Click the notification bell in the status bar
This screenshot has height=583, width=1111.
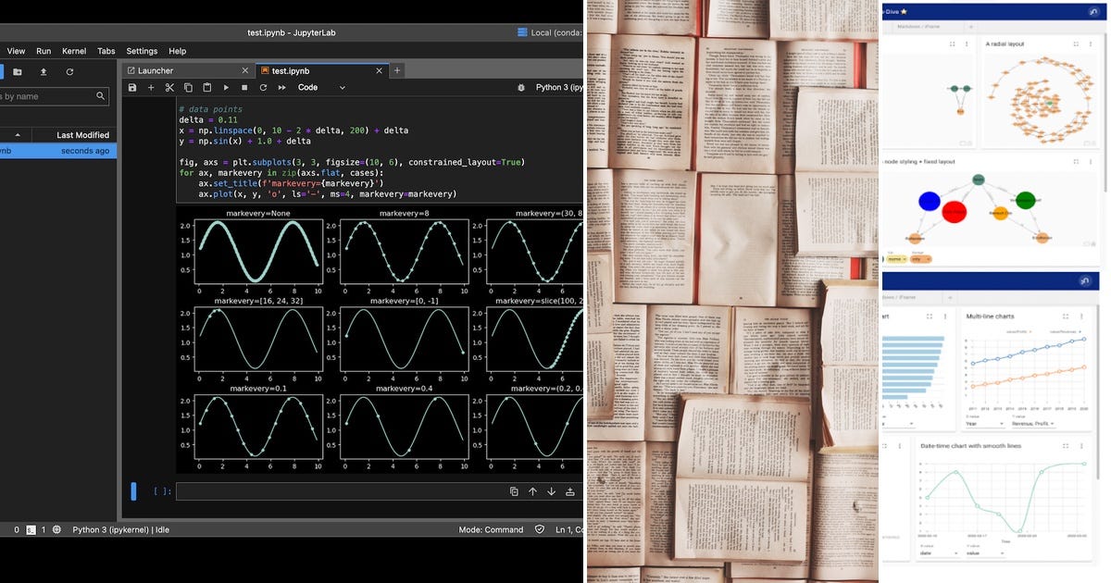click(57, 529)
